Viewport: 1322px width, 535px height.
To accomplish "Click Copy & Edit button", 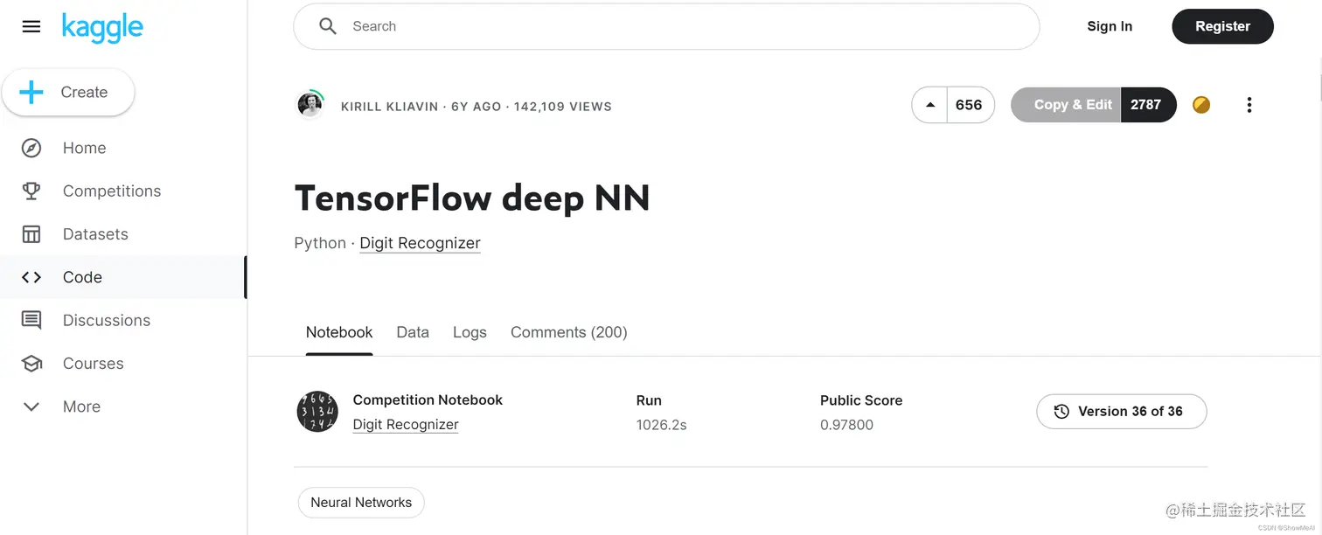I will [1066, 105].
